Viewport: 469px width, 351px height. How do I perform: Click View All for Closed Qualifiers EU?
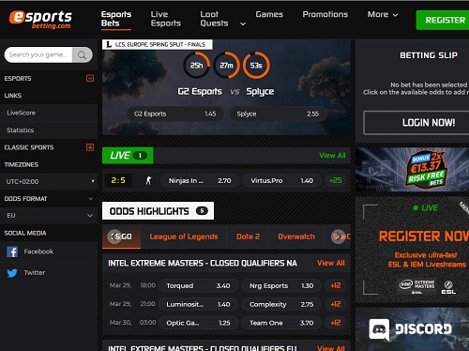(x=331, y=348)
